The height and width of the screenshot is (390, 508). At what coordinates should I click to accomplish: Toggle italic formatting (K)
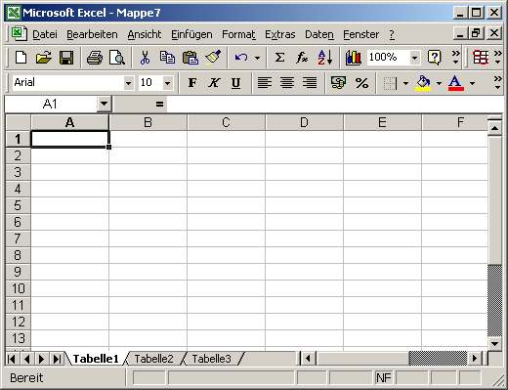[214, 83]
